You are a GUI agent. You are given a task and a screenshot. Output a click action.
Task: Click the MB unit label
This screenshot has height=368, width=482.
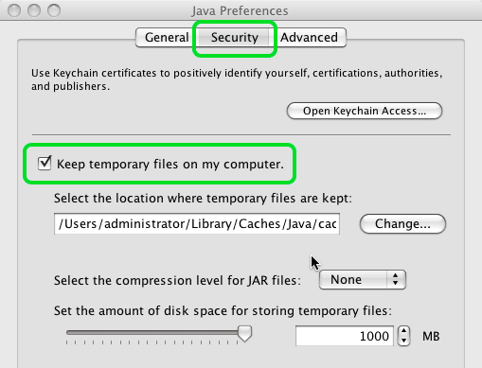[x=431, y=337]
